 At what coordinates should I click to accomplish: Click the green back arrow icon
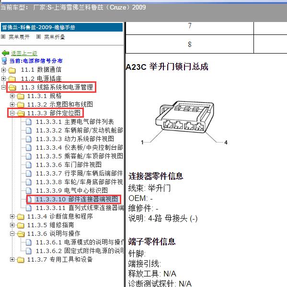click(5, 53)
